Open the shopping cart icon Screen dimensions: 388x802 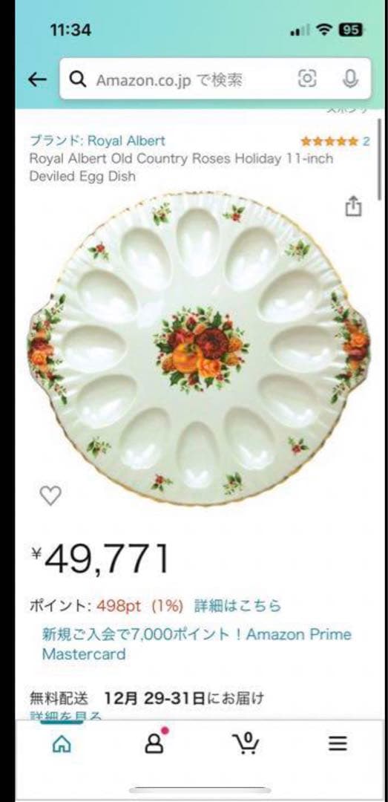246,743
